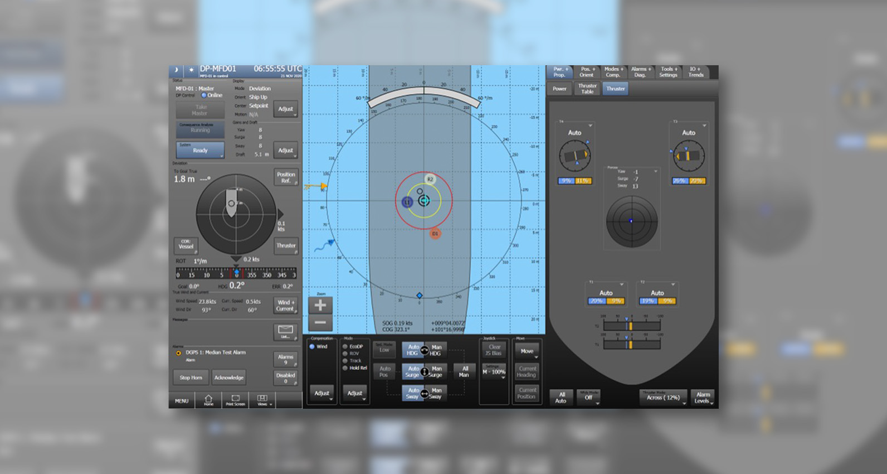
Task: Switch to Alarms + Diag. tab
Action: [640, 72]
